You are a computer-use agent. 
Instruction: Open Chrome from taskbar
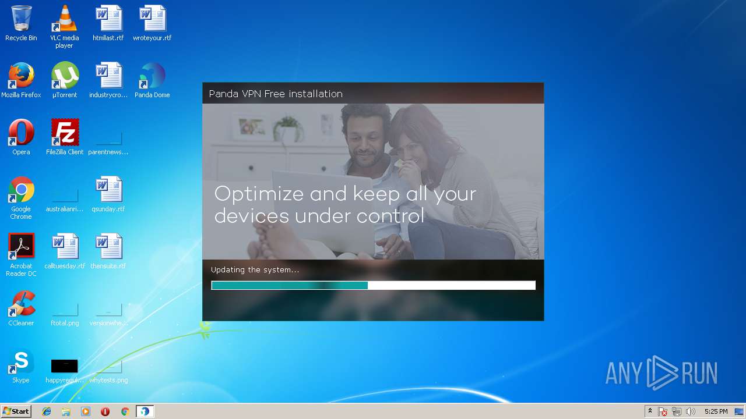coord(125,411)
